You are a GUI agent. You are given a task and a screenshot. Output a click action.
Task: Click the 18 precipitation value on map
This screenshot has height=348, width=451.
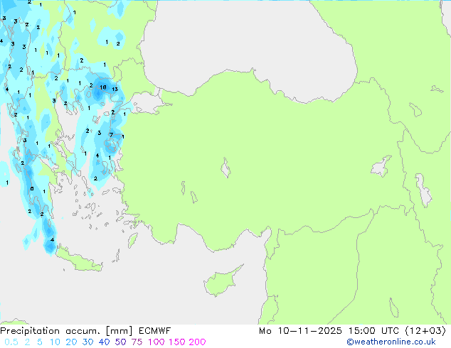(103, 87)
